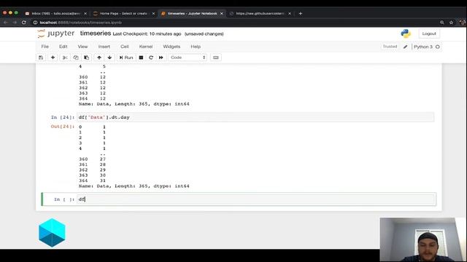Switch to the timeseries Jupyter Notebook tab

pos(192,13)
